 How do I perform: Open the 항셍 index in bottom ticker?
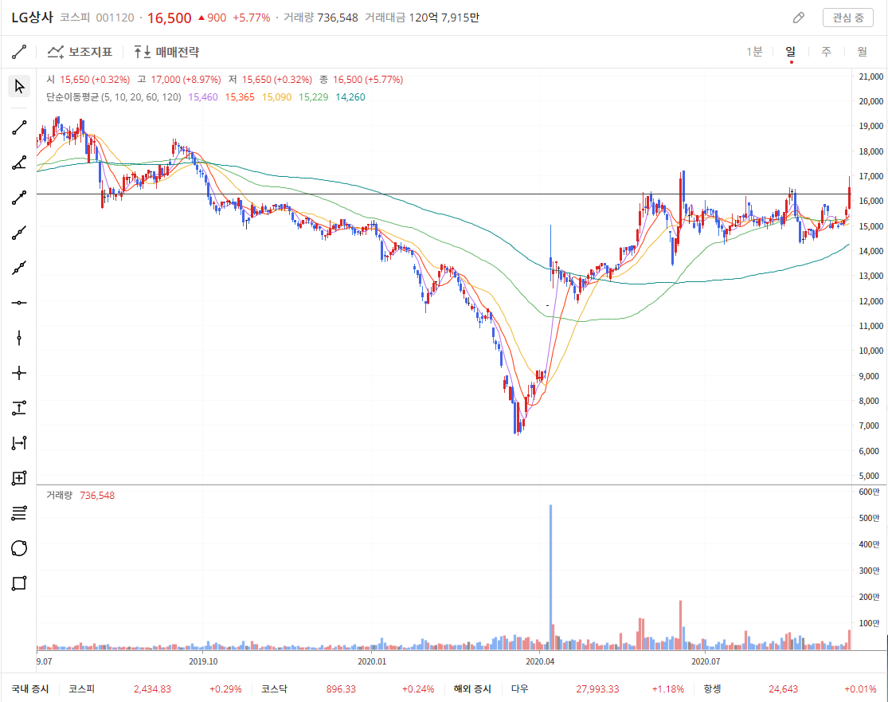click(713, 689)
